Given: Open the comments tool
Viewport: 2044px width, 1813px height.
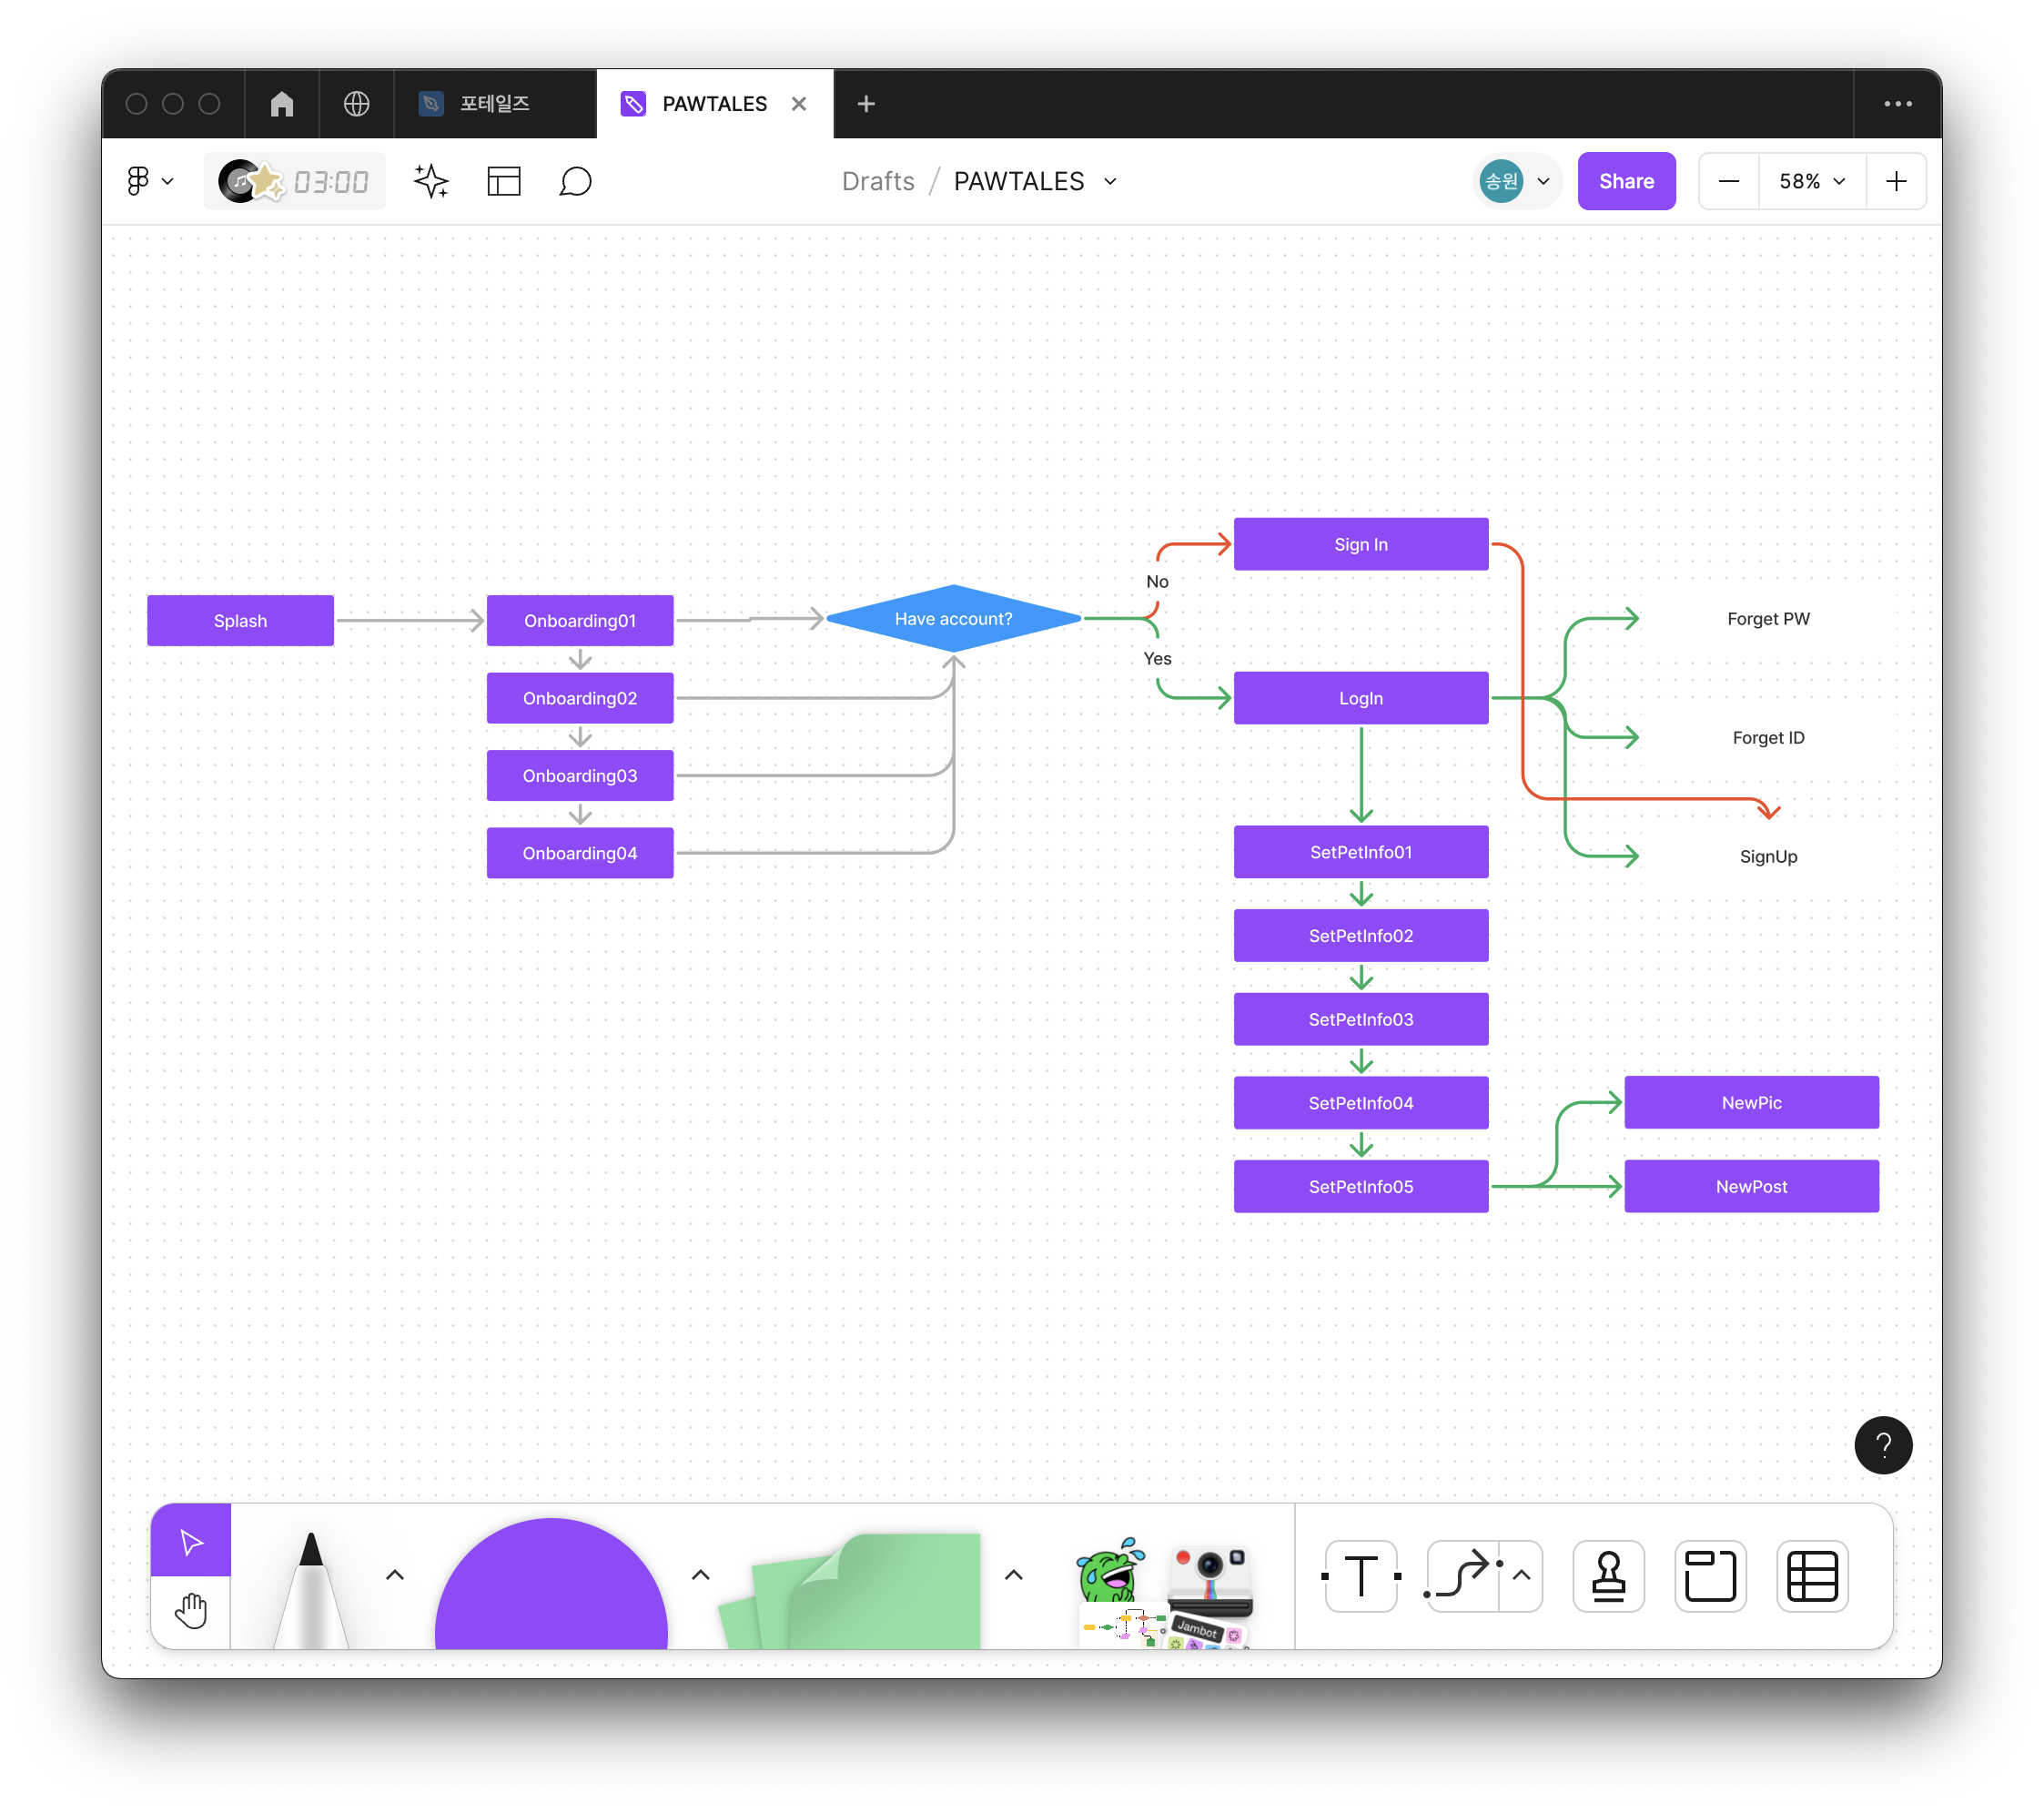Looking at the screenshot, I should pos(575,181).
